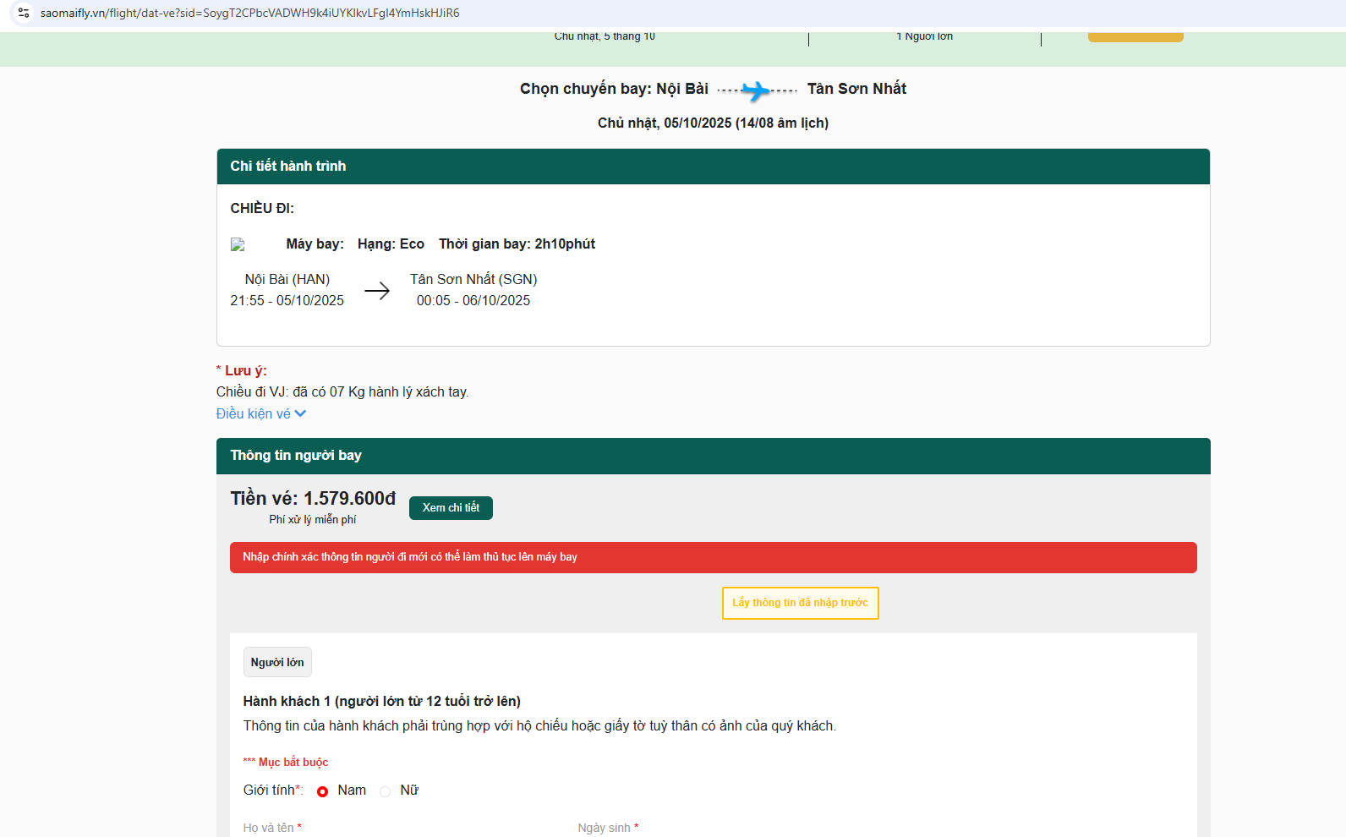Click the Tiền vé 1.579.600đ price text

point(313,499)
